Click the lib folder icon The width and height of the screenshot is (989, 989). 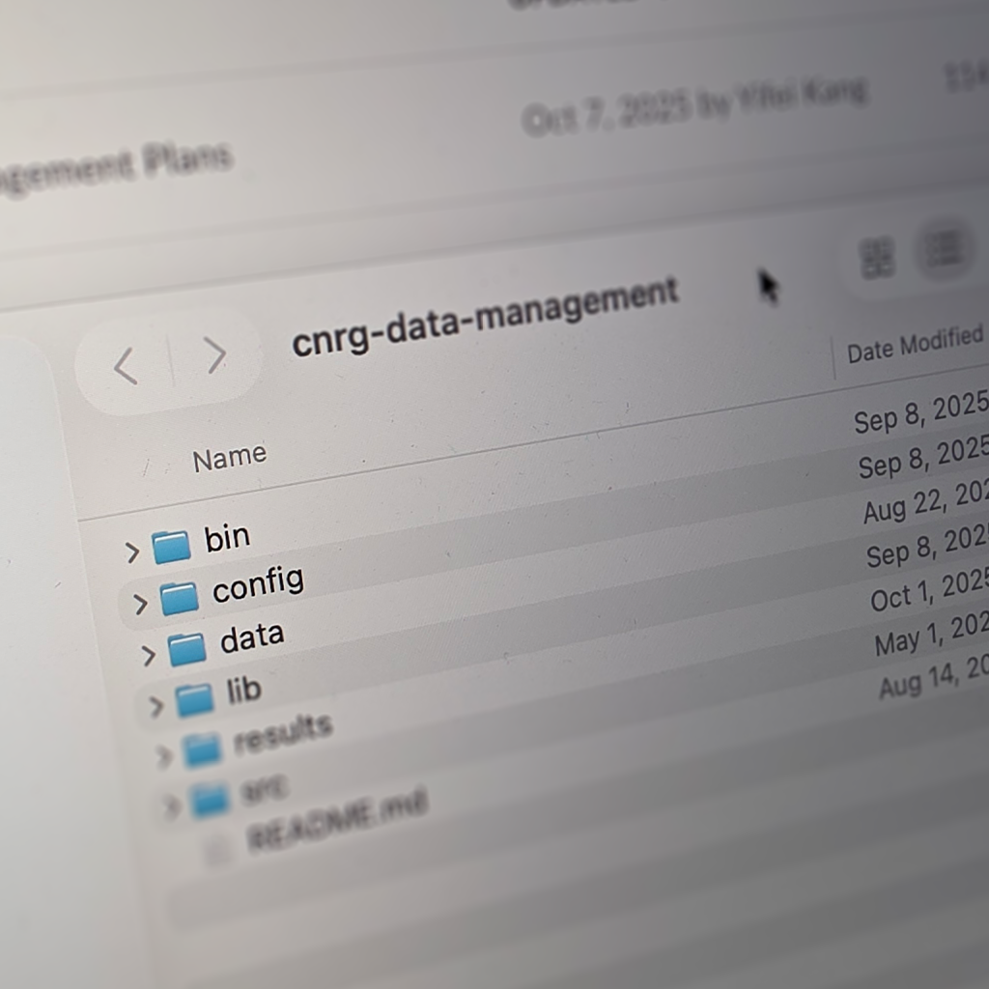[194, 699]
